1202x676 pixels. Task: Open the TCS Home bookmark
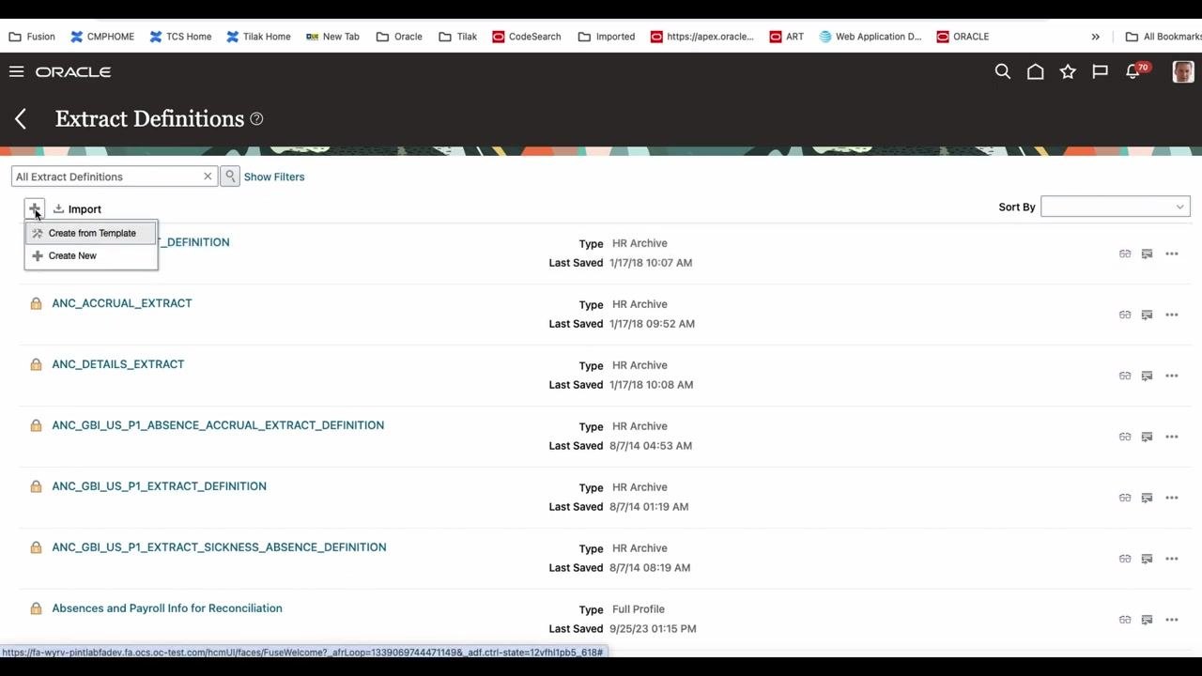click(x=180, y=37)
